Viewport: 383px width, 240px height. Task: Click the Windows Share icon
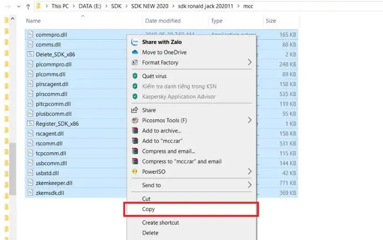coord(135,110)
